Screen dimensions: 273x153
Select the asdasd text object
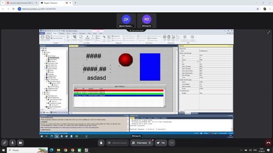pyautogui.click(x=96, y=78)
